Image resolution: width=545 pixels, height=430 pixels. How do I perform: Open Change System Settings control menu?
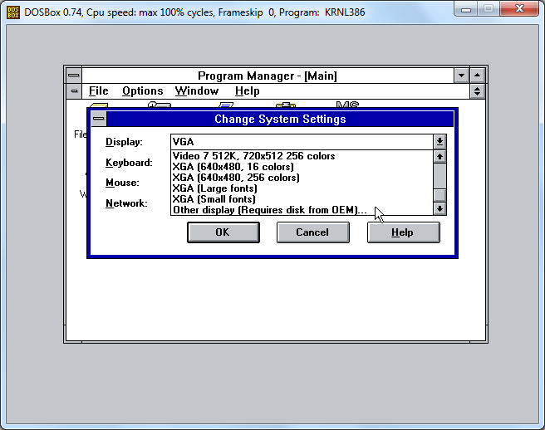[x=99, y=120]
